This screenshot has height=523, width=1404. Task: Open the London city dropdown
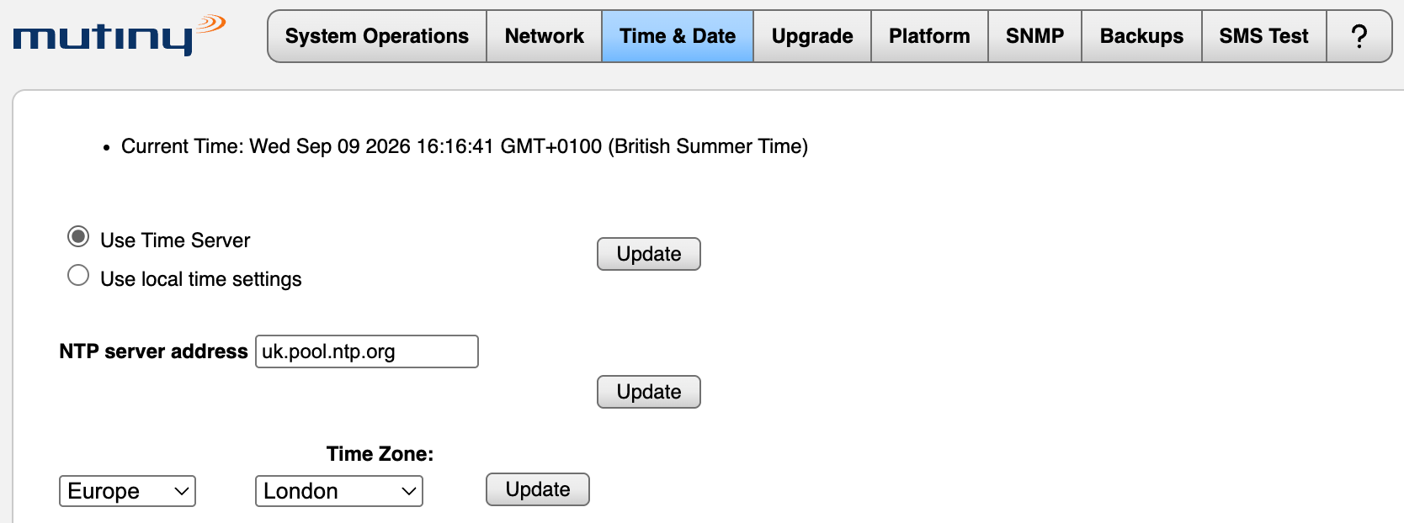point(339,491)
